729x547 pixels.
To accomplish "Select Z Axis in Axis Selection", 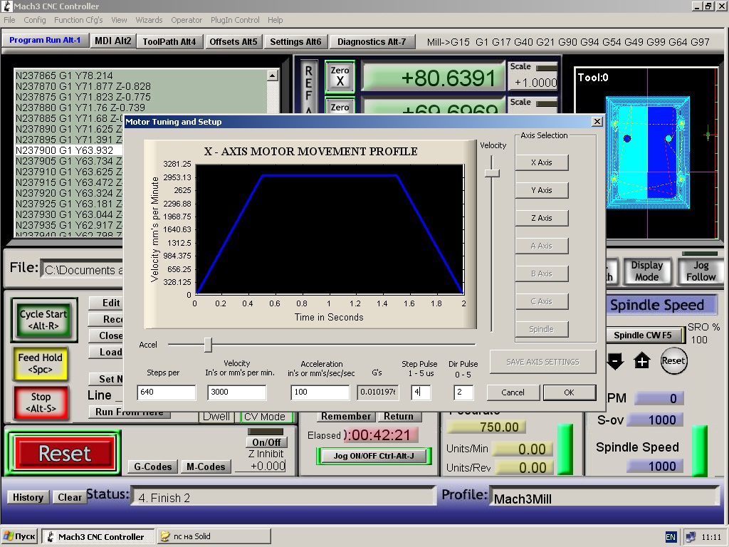I will click(542, 218).
